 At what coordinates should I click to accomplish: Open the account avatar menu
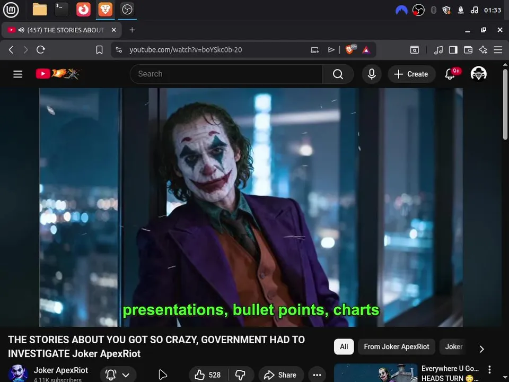pyautogui.click(x=478, y=74)
